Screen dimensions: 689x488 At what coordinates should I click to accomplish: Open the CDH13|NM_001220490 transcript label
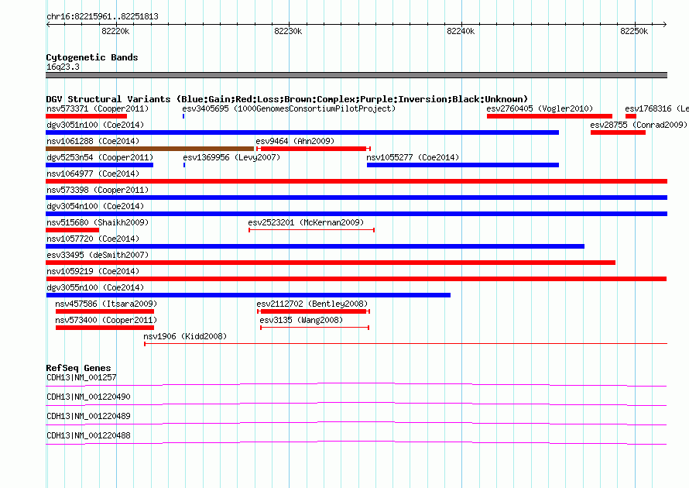(88, 397)
